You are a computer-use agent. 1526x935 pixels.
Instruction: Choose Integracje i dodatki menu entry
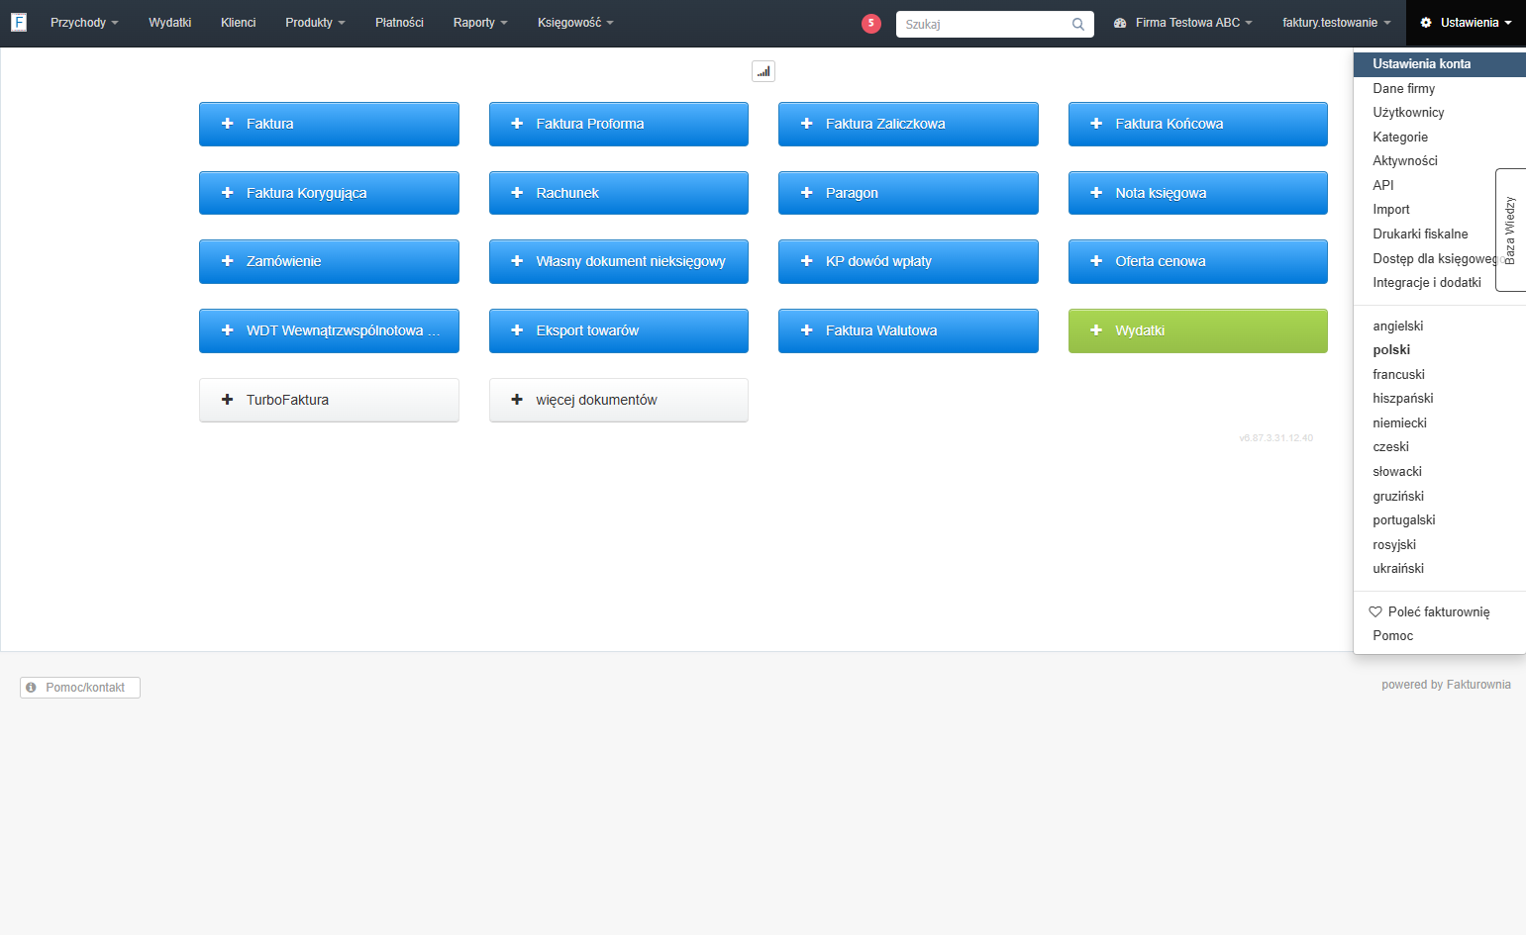pos(1427,283)
